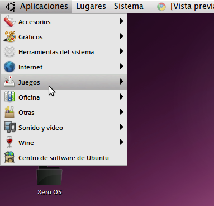Click the Otras box icon
Viewport: 214px width, 206px height.
pos(9,112)
